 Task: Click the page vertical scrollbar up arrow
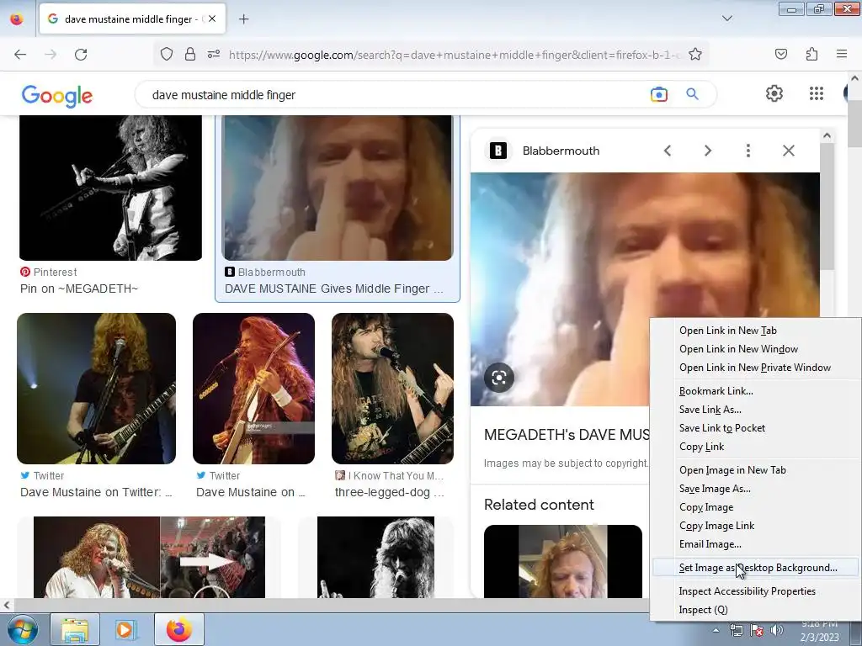coord(855,78)
